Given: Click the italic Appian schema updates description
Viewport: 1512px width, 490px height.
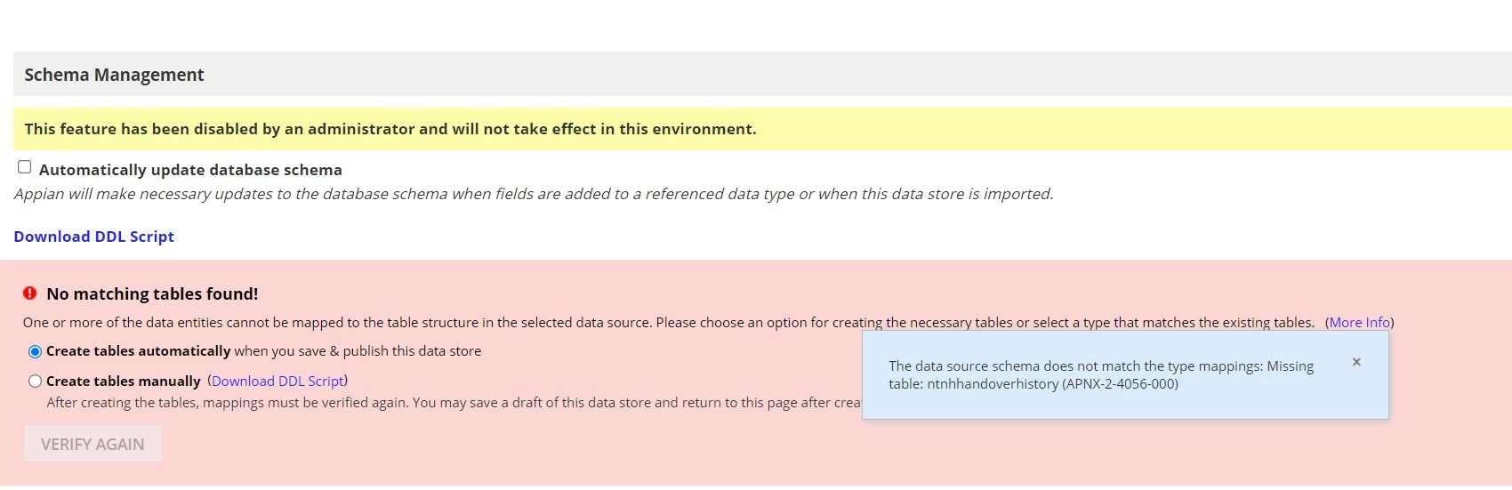Looking at the screenshot, I should [534, 194].
